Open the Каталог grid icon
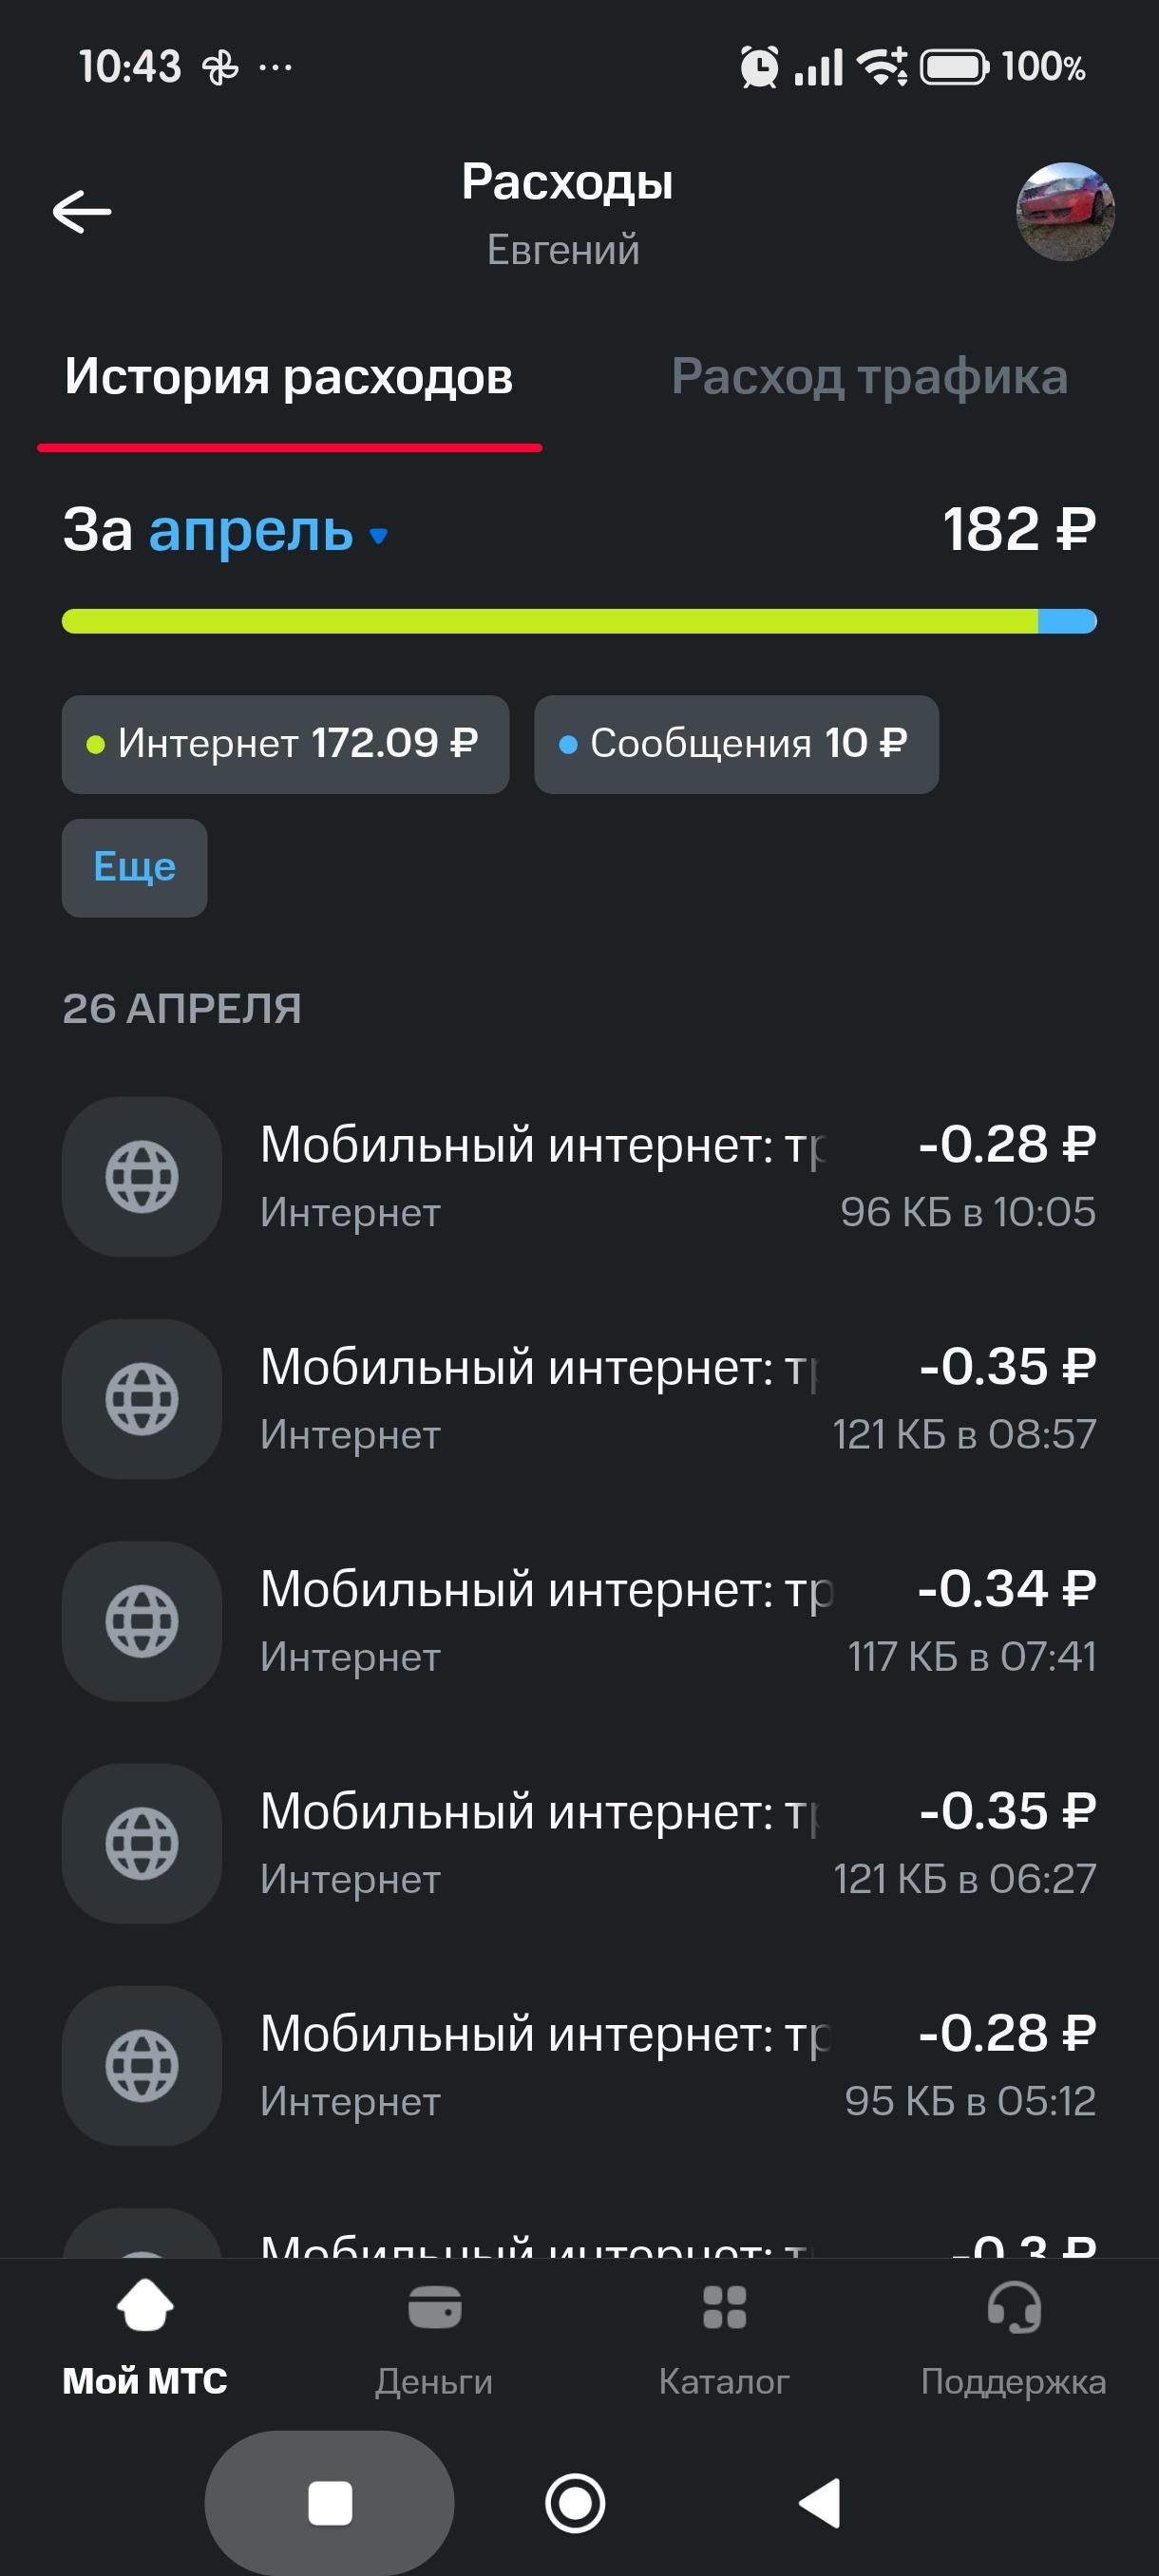The width and height of the screenshot is (1159, 2576). pyautogui.click(x=724, y=2307)
